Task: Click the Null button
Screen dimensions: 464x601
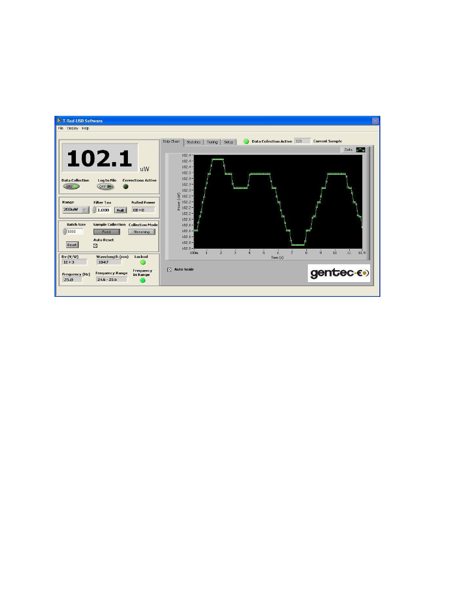Action: click(120, 210)
